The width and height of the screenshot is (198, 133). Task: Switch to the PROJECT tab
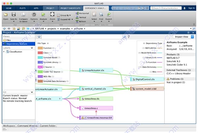click(50, 8)
